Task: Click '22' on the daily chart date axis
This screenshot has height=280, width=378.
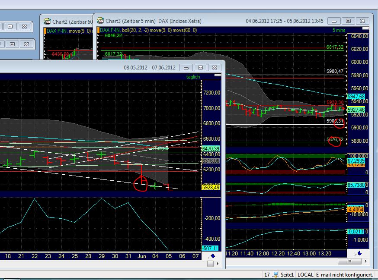Action: [35, 256]
